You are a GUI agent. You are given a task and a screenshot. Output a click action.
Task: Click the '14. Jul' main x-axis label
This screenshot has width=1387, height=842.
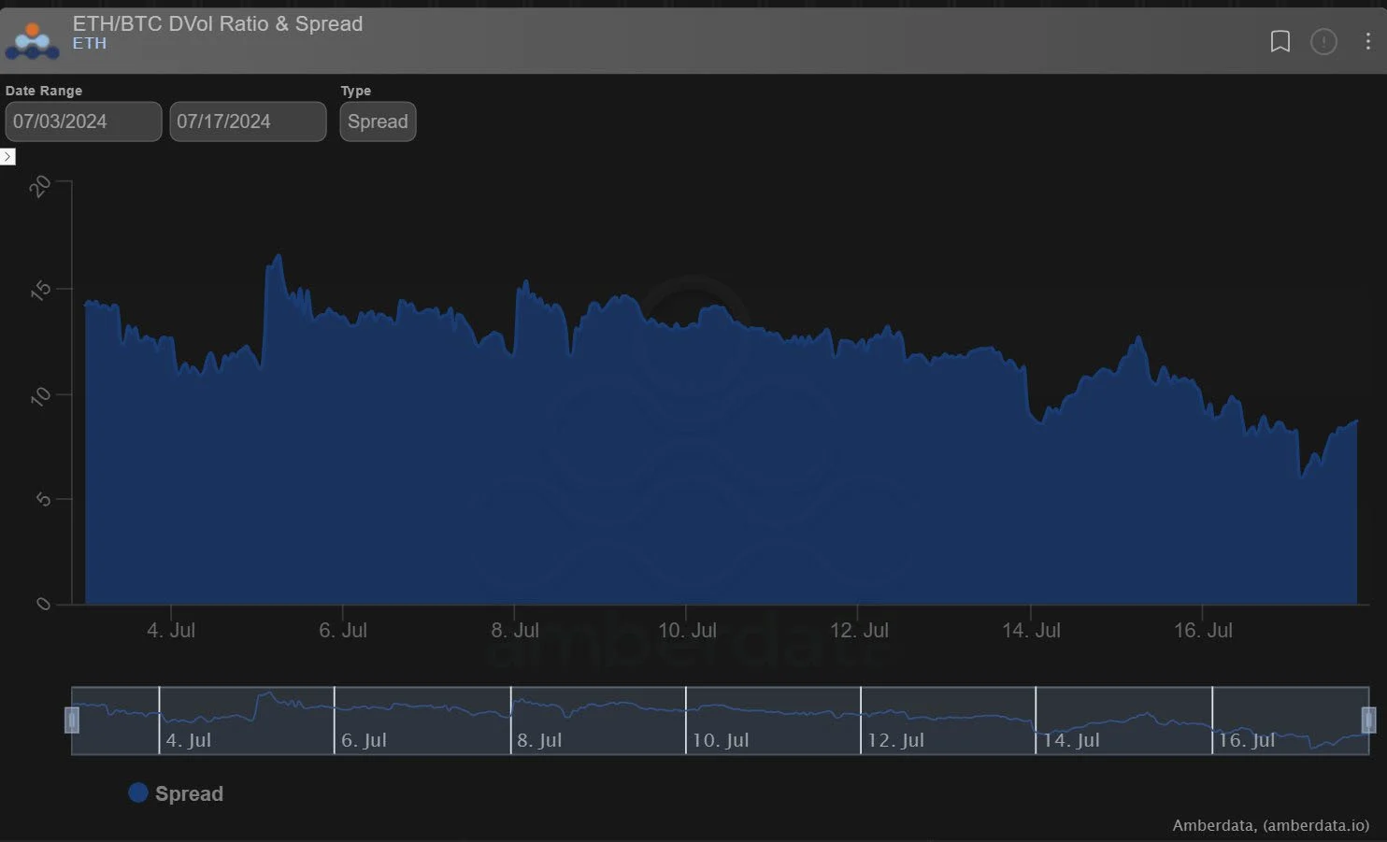click(1031, 631)
